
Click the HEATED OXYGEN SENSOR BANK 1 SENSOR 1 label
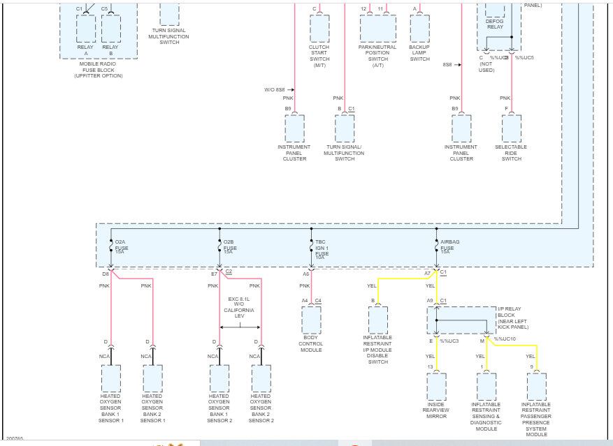click(x=110, y=408)
